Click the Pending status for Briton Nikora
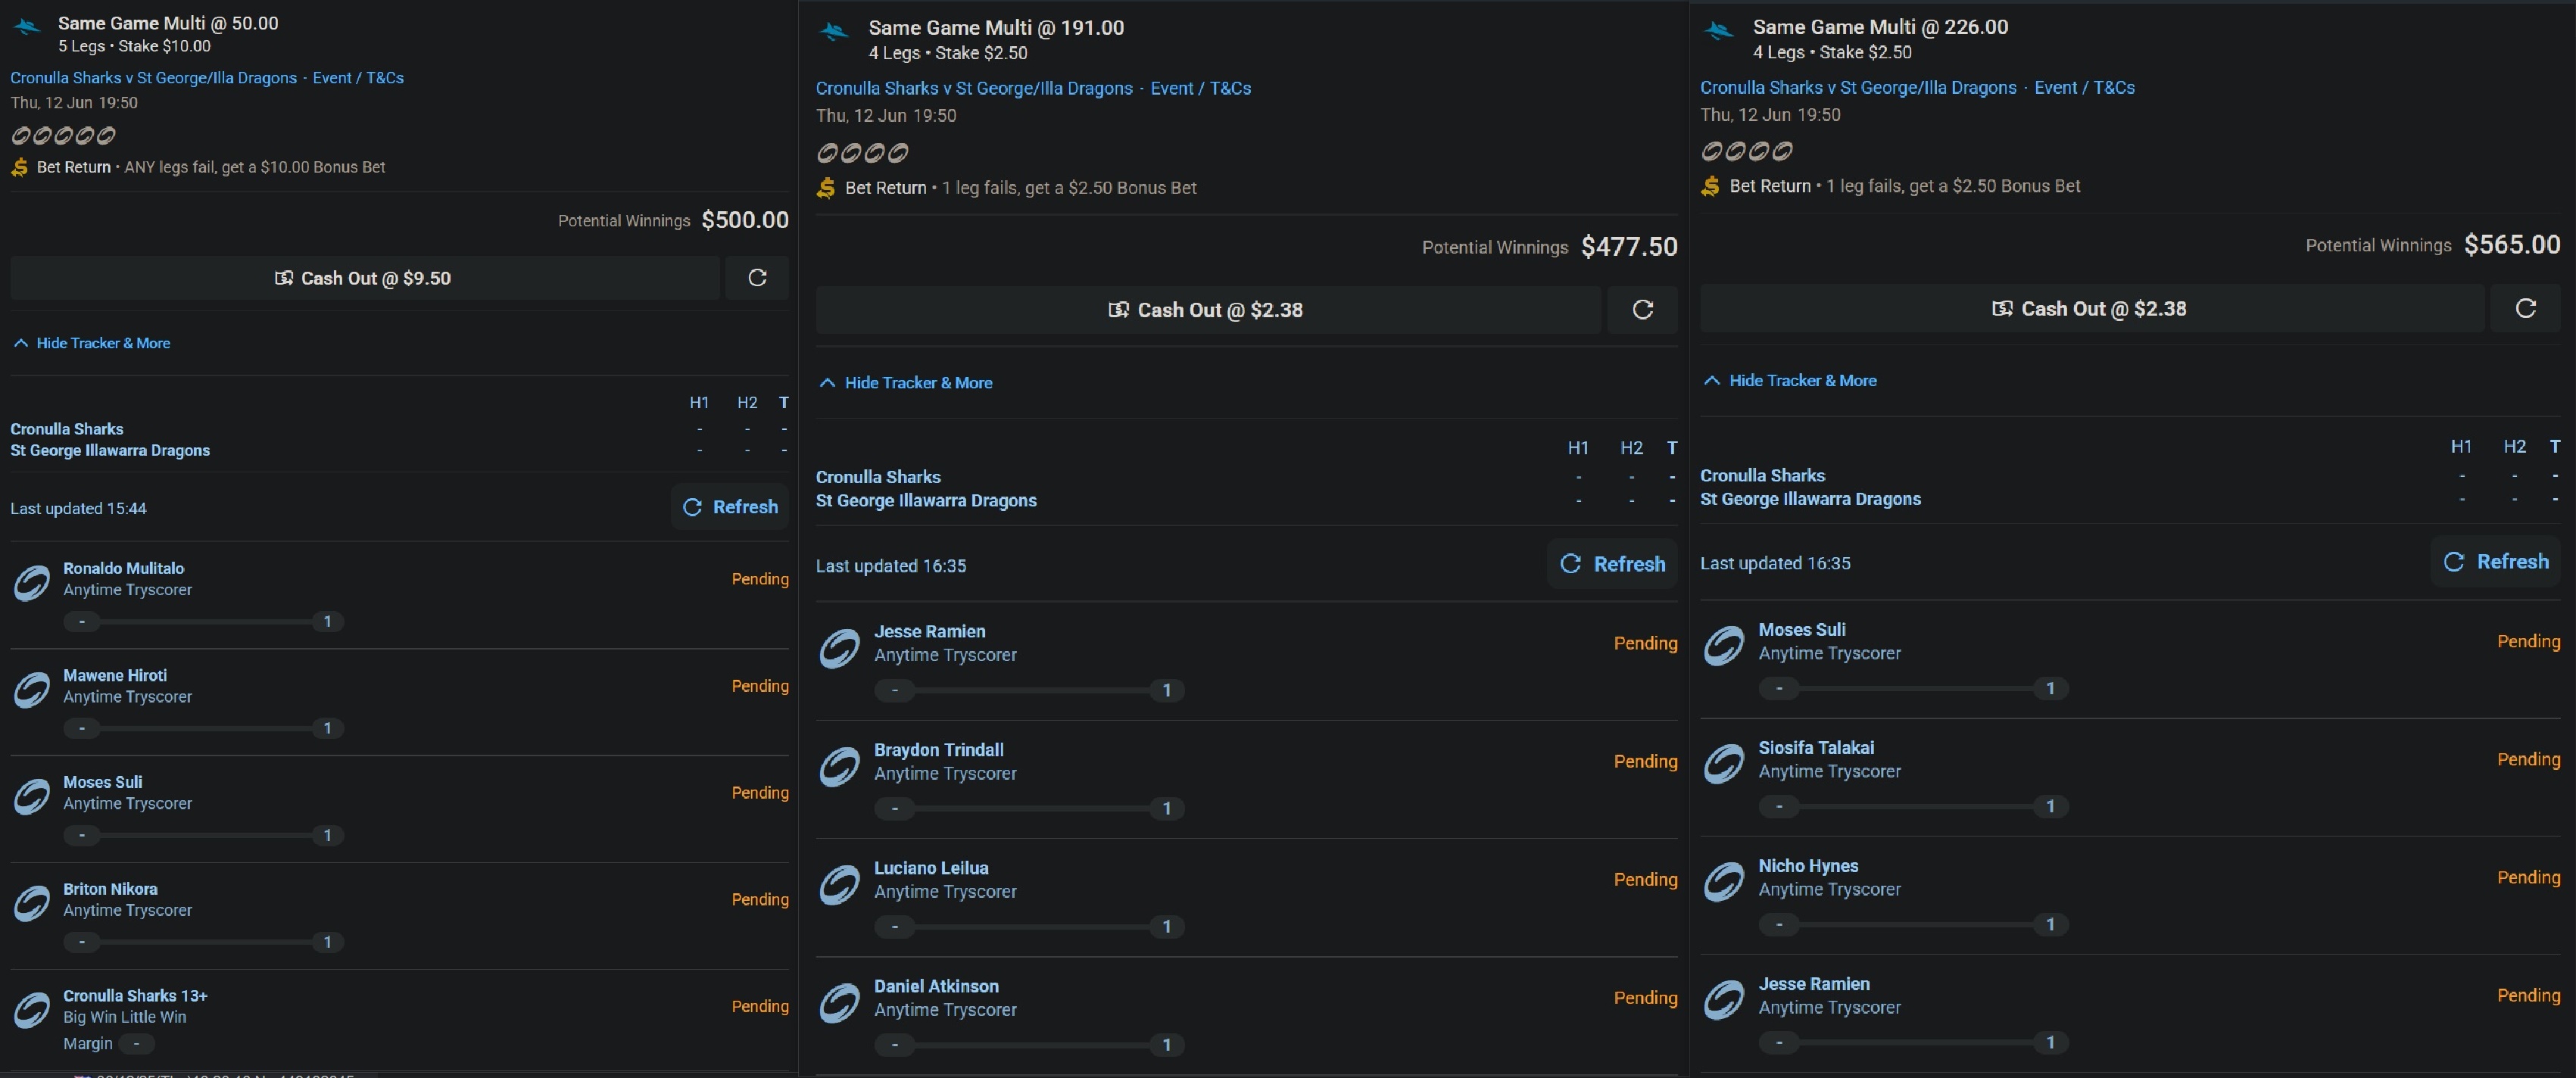 pos(760,900)
